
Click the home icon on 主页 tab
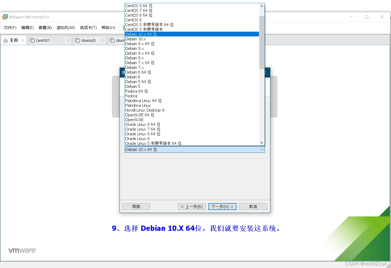pos(6,40)
